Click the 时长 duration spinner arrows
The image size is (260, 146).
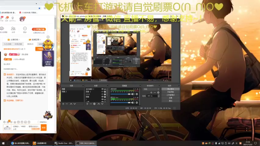coord(159,96)
